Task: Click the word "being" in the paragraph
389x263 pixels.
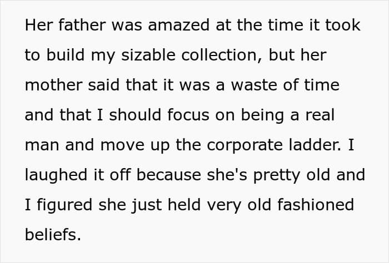Action: [262, 115]
